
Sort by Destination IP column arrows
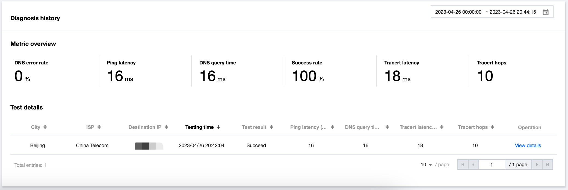tap(166, 127)
